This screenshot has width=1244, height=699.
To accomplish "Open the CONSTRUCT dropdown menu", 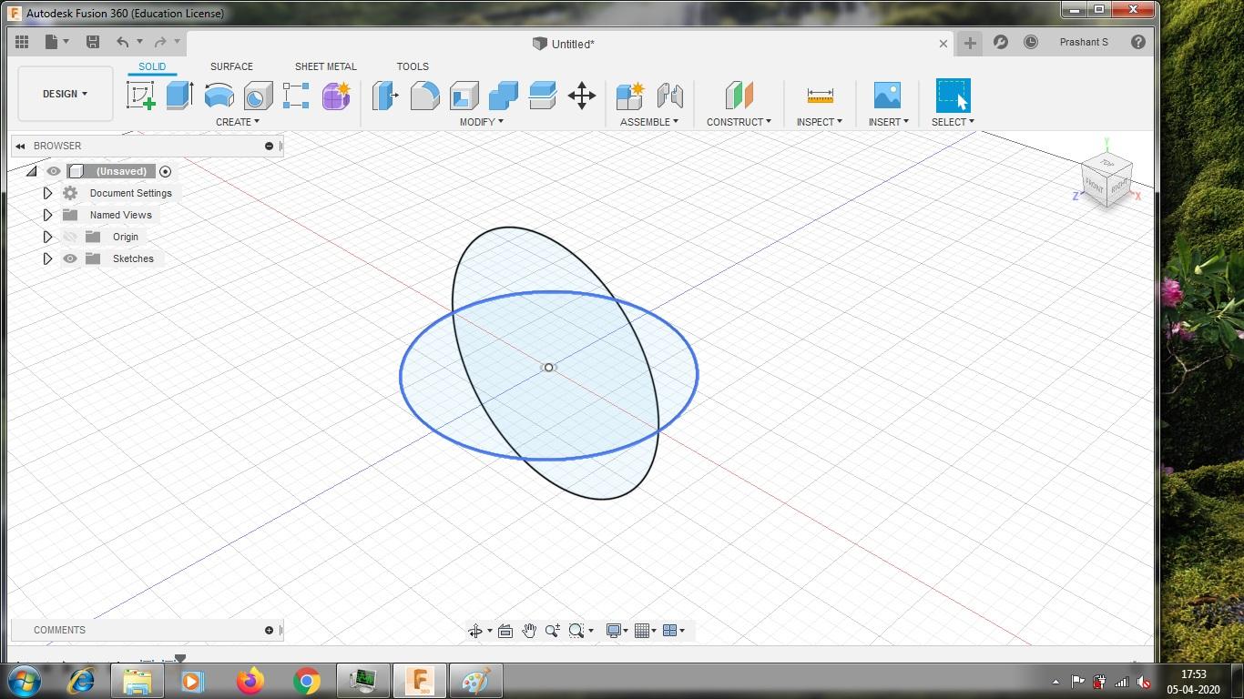I will (x=739, y=122).
